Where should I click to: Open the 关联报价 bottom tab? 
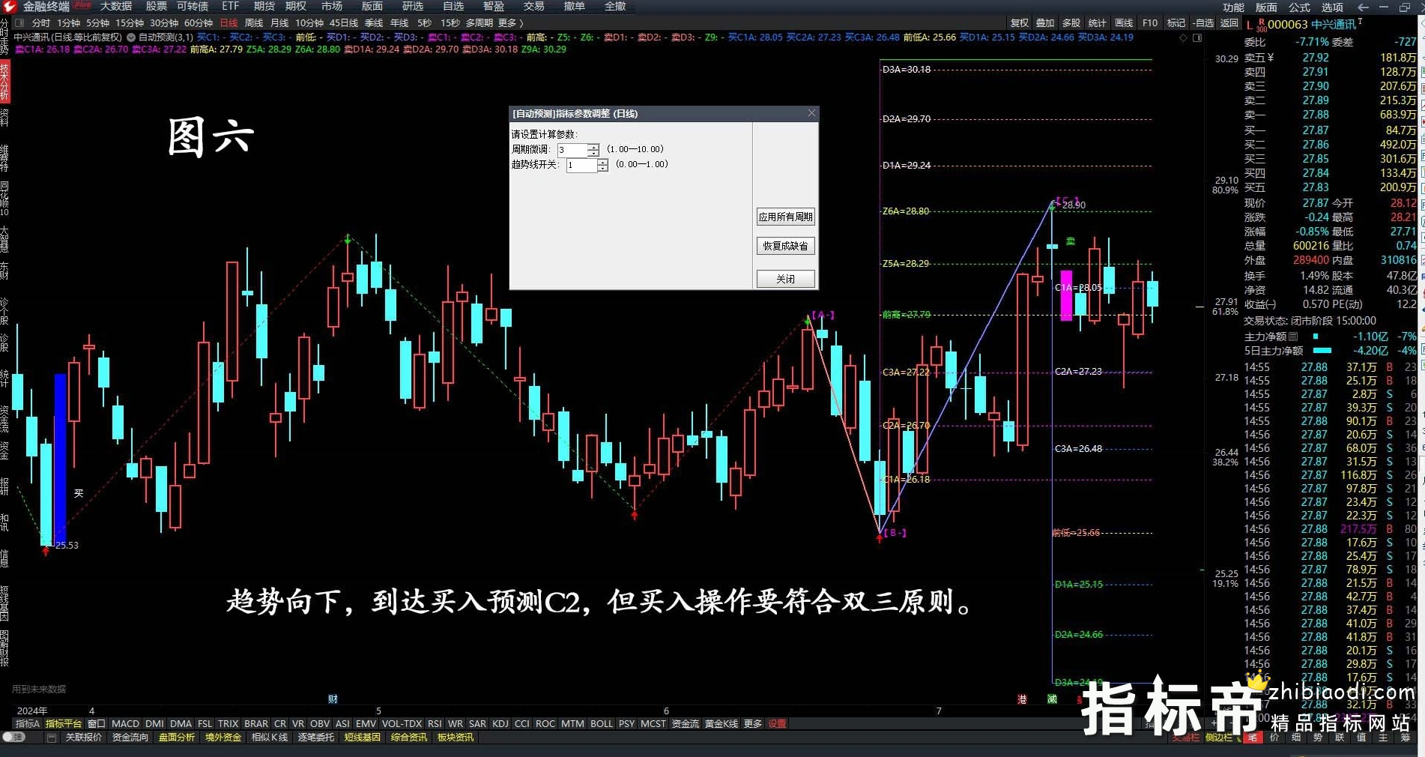(84, 738)
